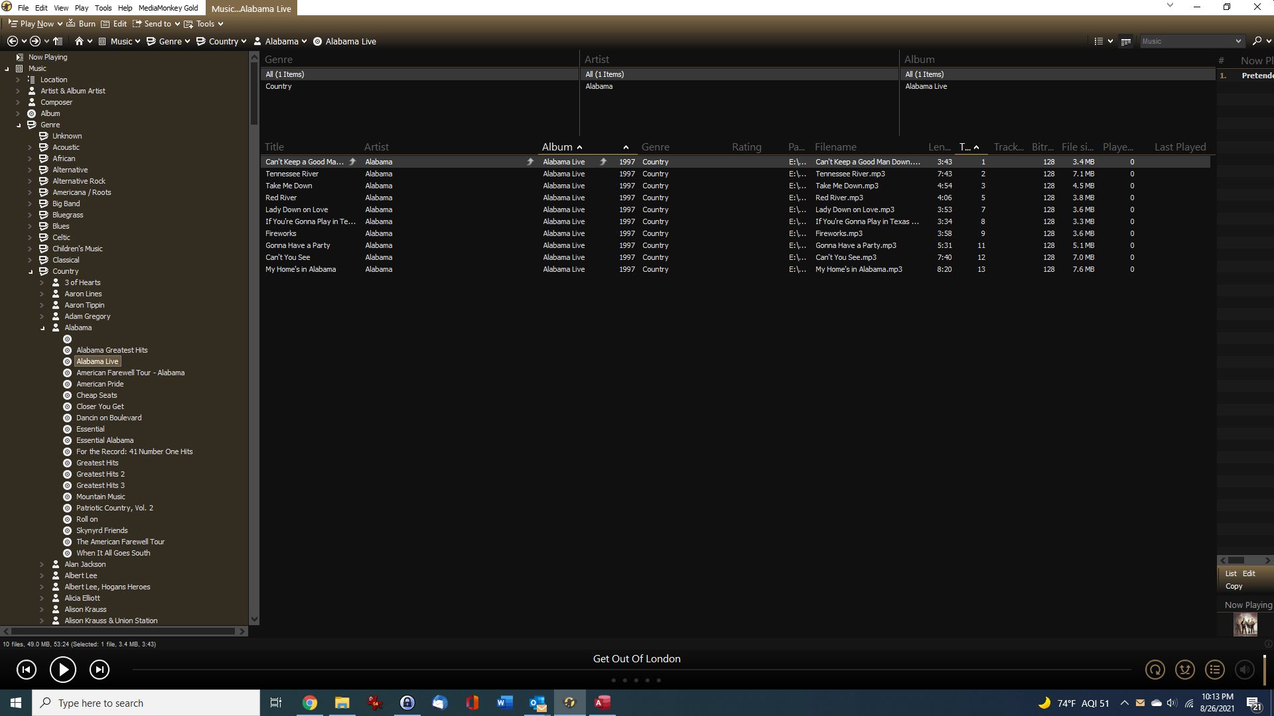Click the genre icon next to Bluegrass

pyautogui.click(x=44, y=215)
